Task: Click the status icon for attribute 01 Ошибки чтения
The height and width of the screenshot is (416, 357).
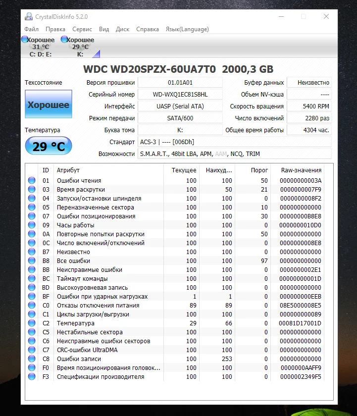Action: pos(32,180)
